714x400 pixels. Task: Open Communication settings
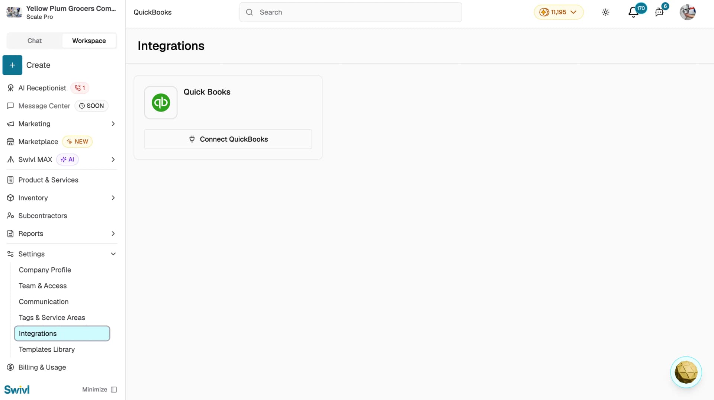(x=44, y=302)
